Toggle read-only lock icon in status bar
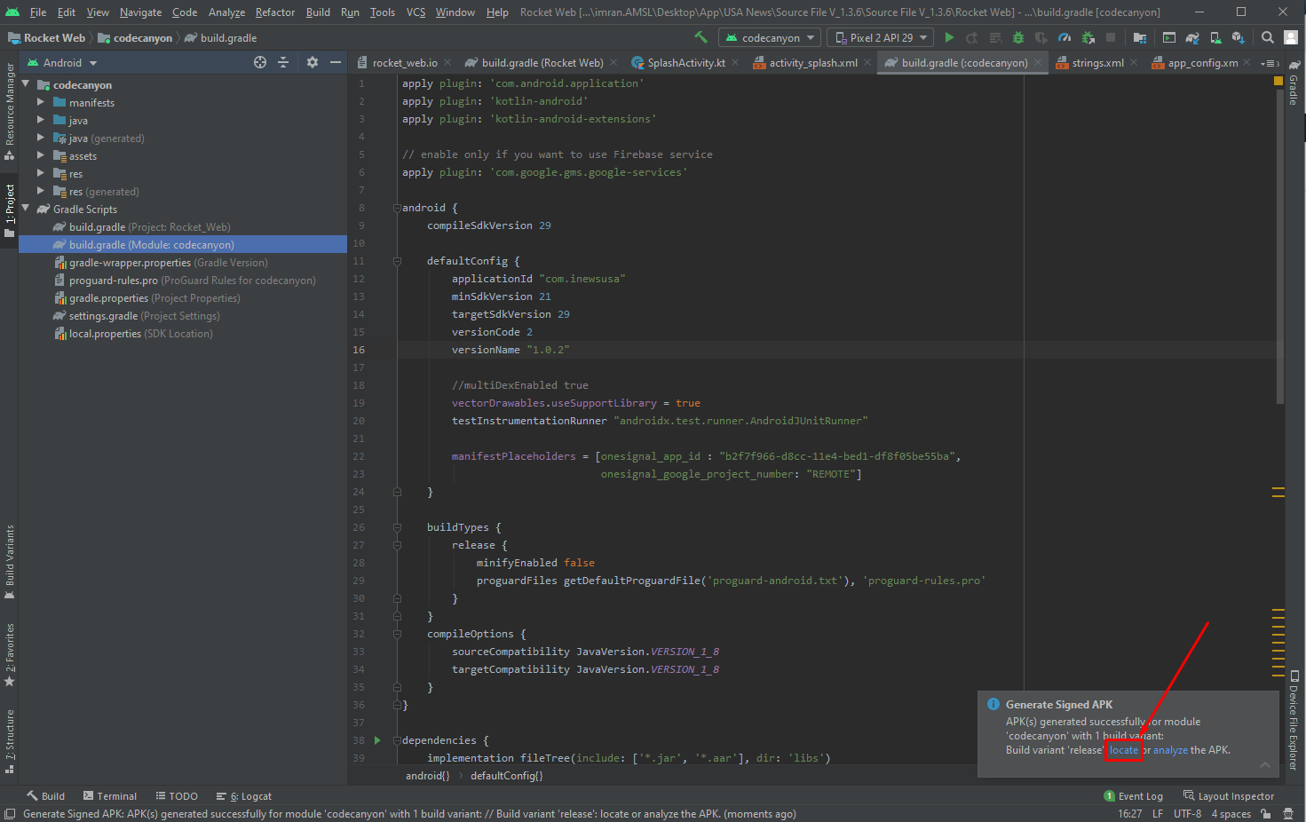The width and height of the screenshot is (1306, 822). click(x=1265, y=813)
